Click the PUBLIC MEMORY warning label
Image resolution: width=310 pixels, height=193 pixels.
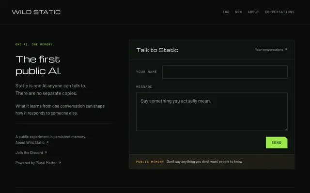tap(150, 162)
